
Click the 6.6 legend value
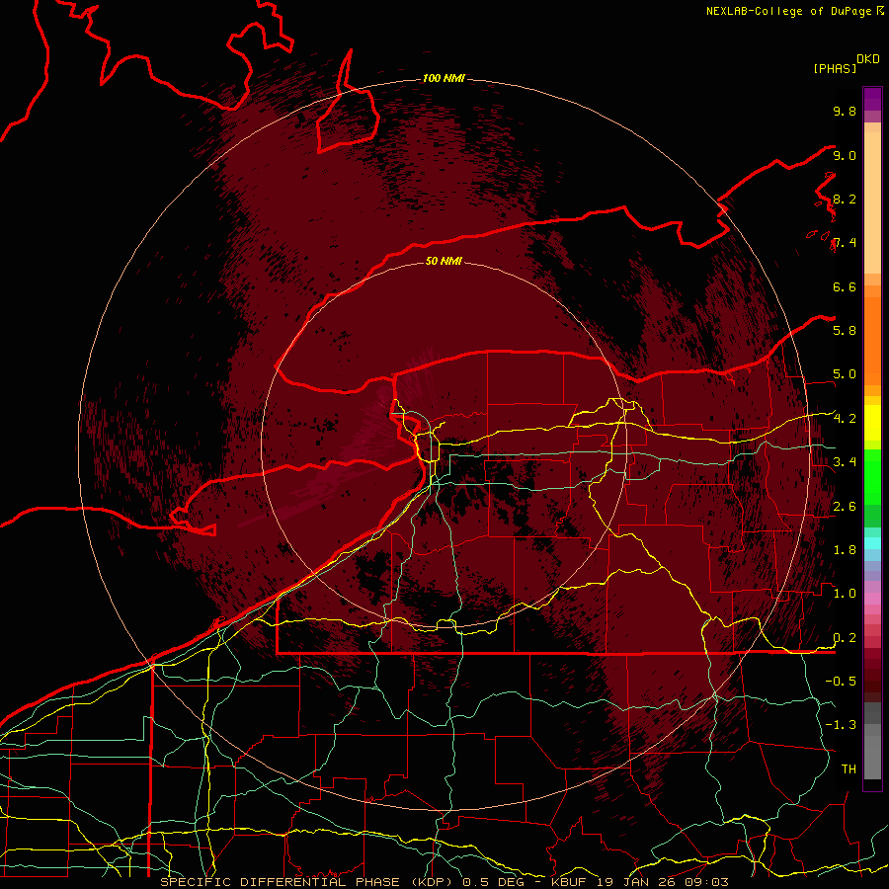[845, 286]
